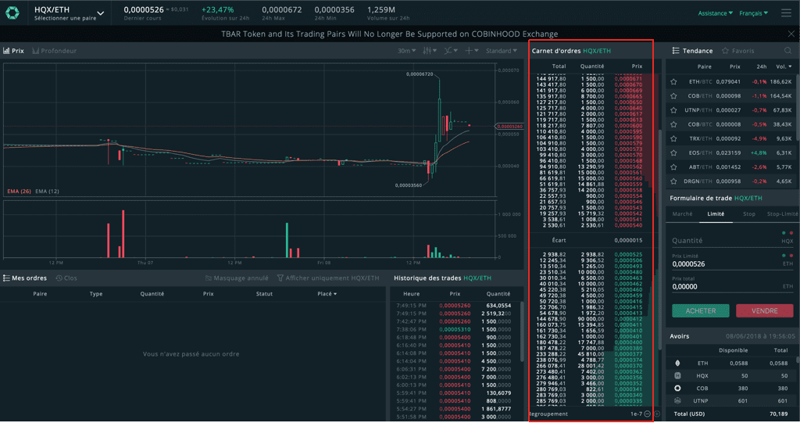The width and height of the screenshot is (800, 423).
Task: Toggle Afficher uniquement HQX/ETH filter
Action: [x=328, y=278]
